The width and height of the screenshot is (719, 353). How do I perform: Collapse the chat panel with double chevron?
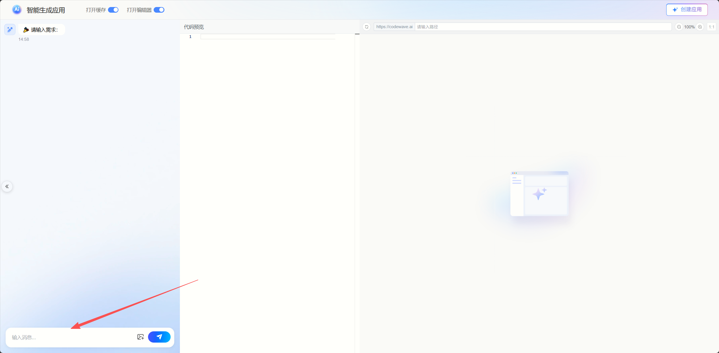[7, 186]
